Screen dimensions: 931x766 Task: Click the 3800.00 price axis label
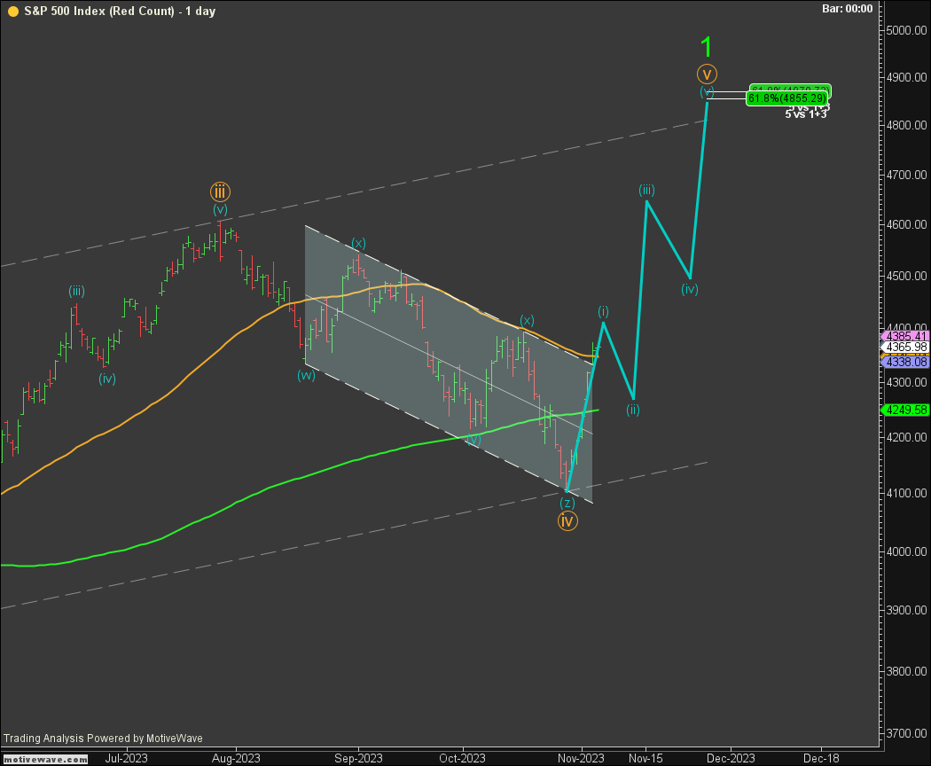coord(907,672)
